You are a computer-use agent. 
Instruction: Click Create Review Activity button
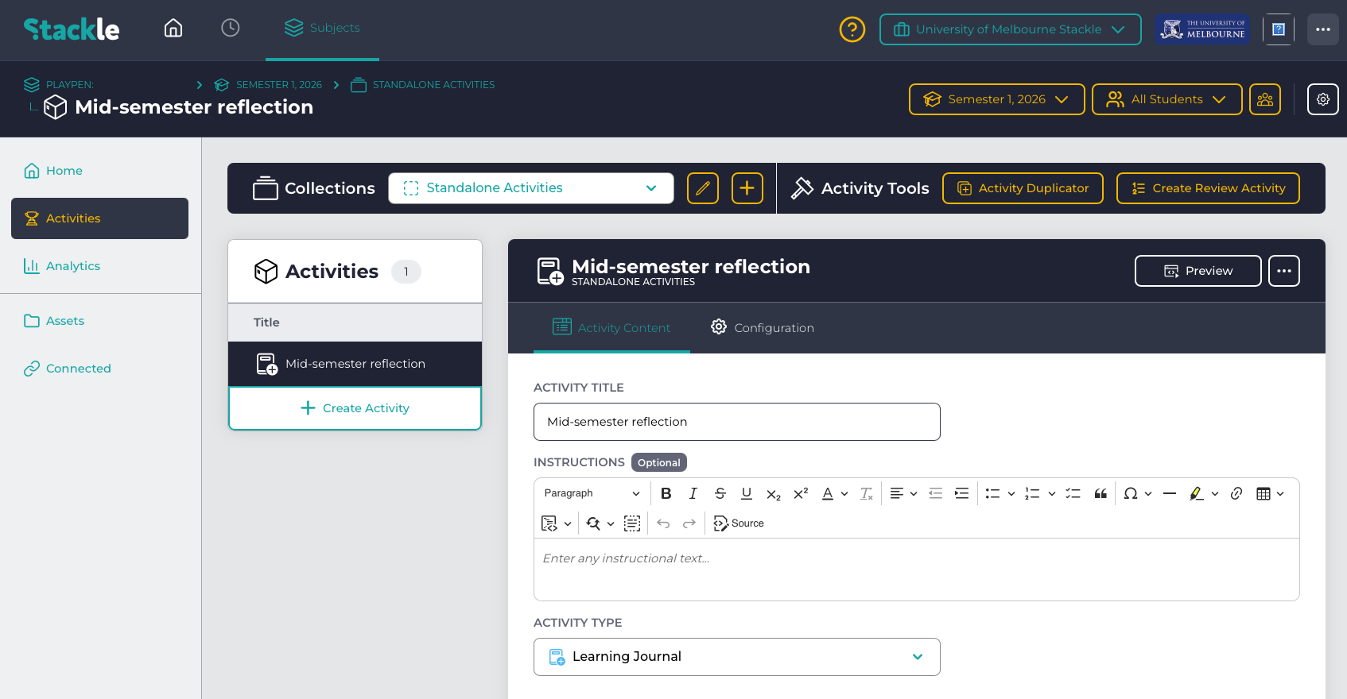(x=1208, y=188)
